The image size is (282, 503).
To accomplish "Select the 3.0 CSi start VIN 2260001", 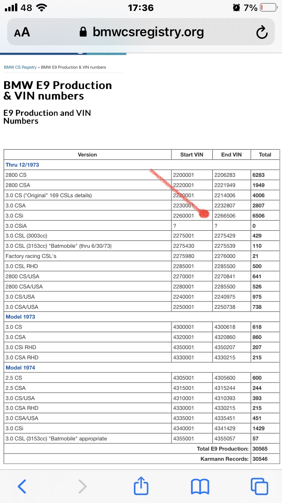I will pos(183,216).
